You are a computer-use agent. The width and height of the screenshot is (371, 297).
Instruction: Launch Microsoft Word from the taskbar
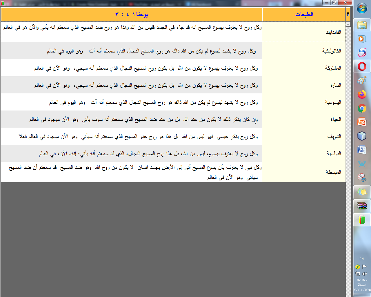pos(362,150)
